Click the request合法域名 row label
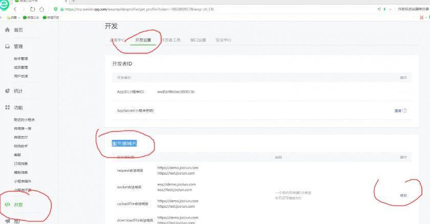This screenshot has height=224, width=430. pyautogui.click(x=130, y=170)
